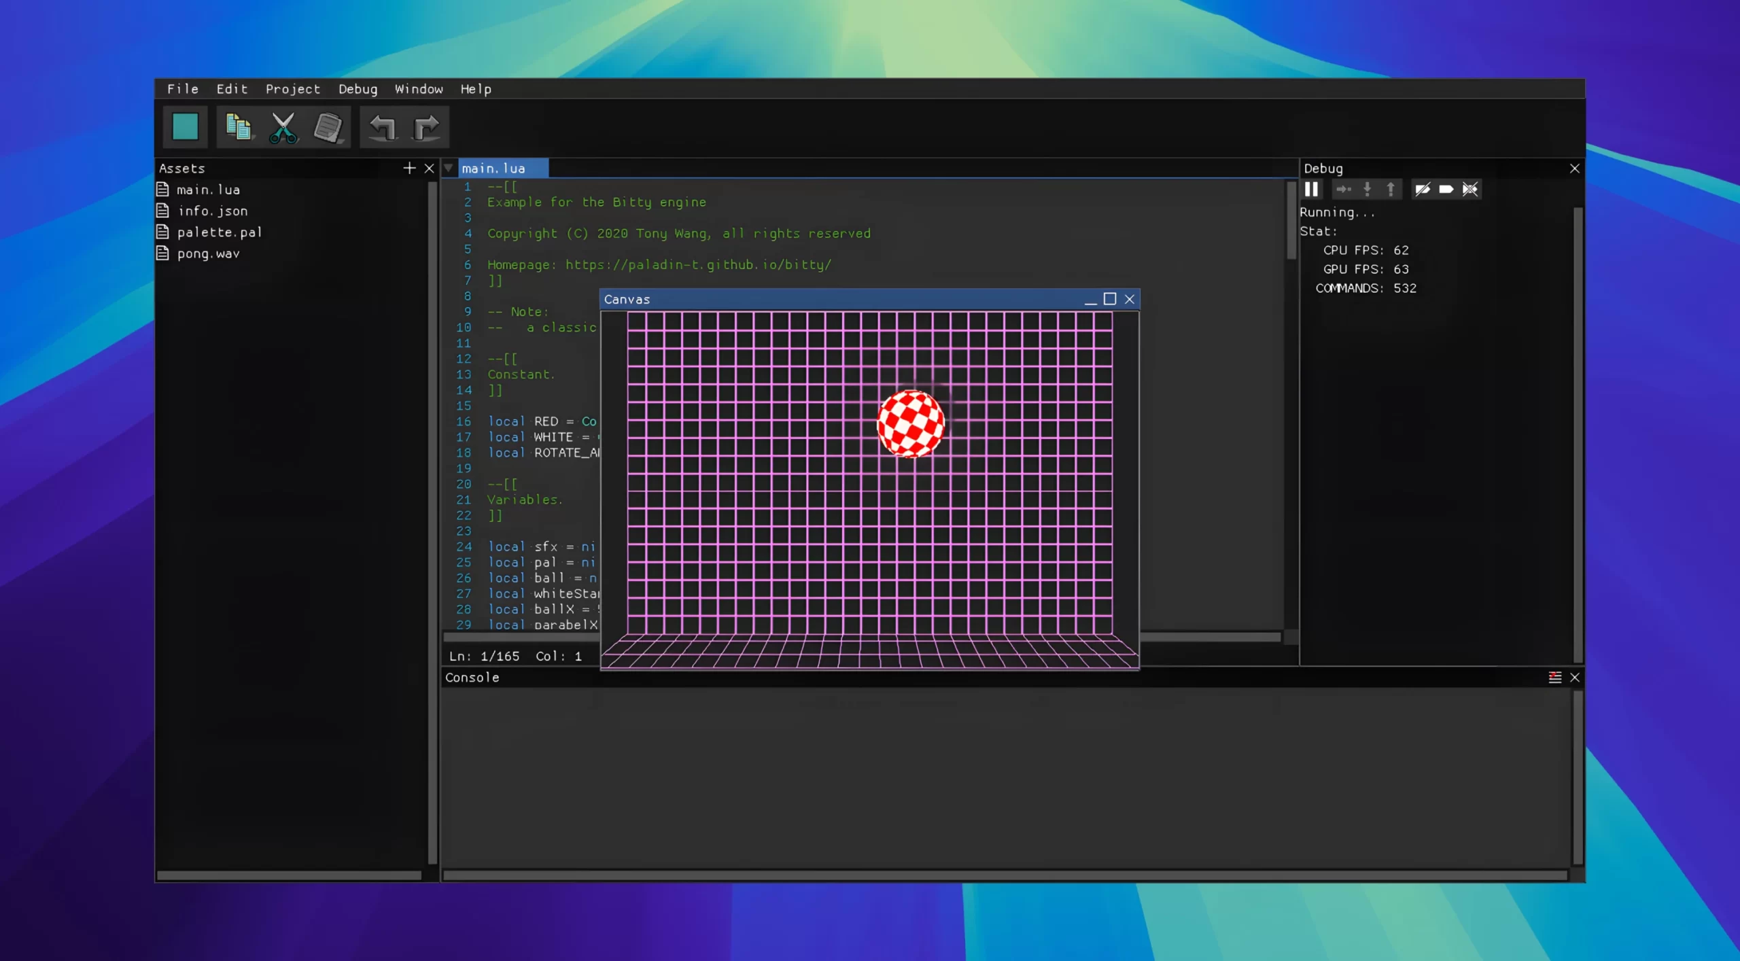Clear all breakpoints in Debug panel
This screenshot has width=1740, height=961.
click(x=1469, y=190)
